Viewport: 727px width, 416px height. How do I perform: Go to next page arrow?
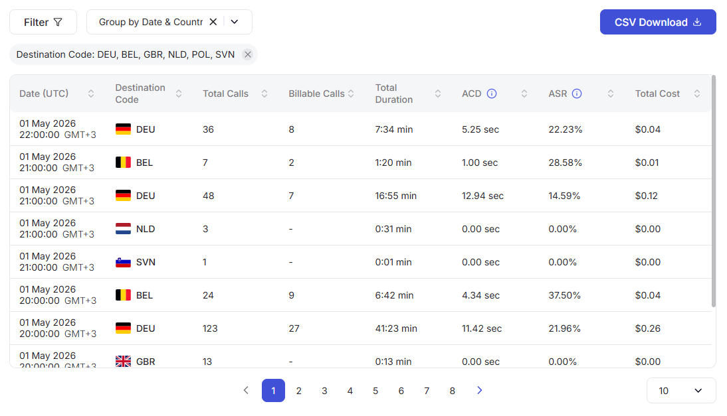click(x=479, y=390)
